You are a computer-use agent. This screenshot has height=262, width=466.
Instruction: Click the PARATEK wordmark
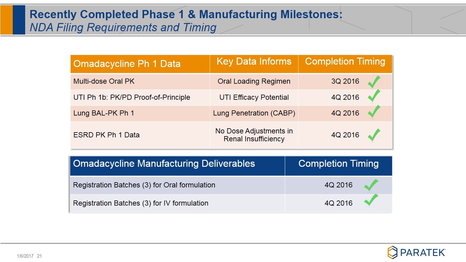[x=423, y=253]
